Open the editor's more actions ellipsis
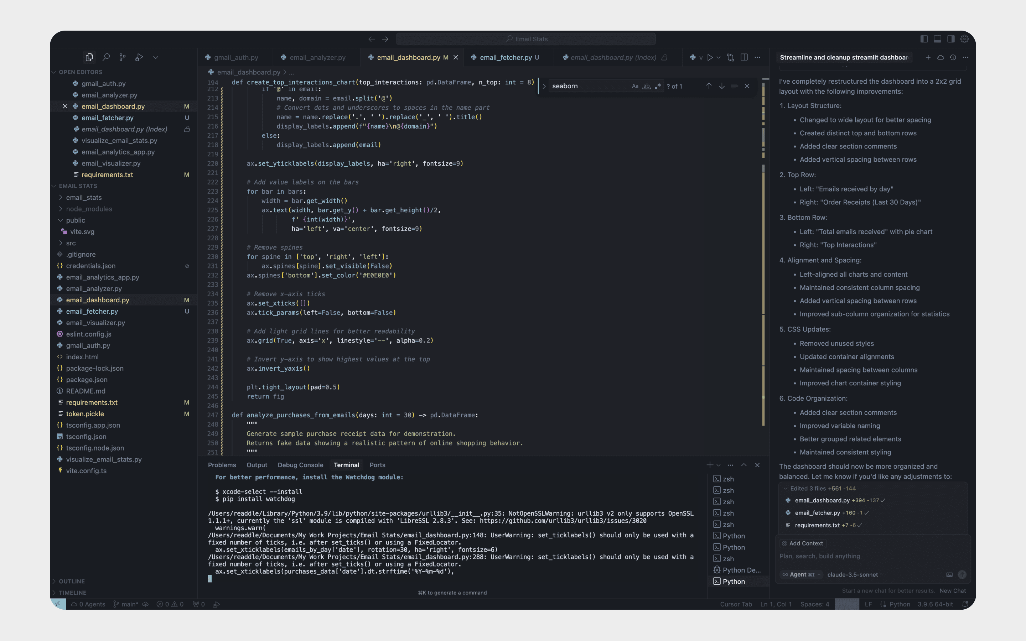1026x641 pixels. [x=757, y=57]
